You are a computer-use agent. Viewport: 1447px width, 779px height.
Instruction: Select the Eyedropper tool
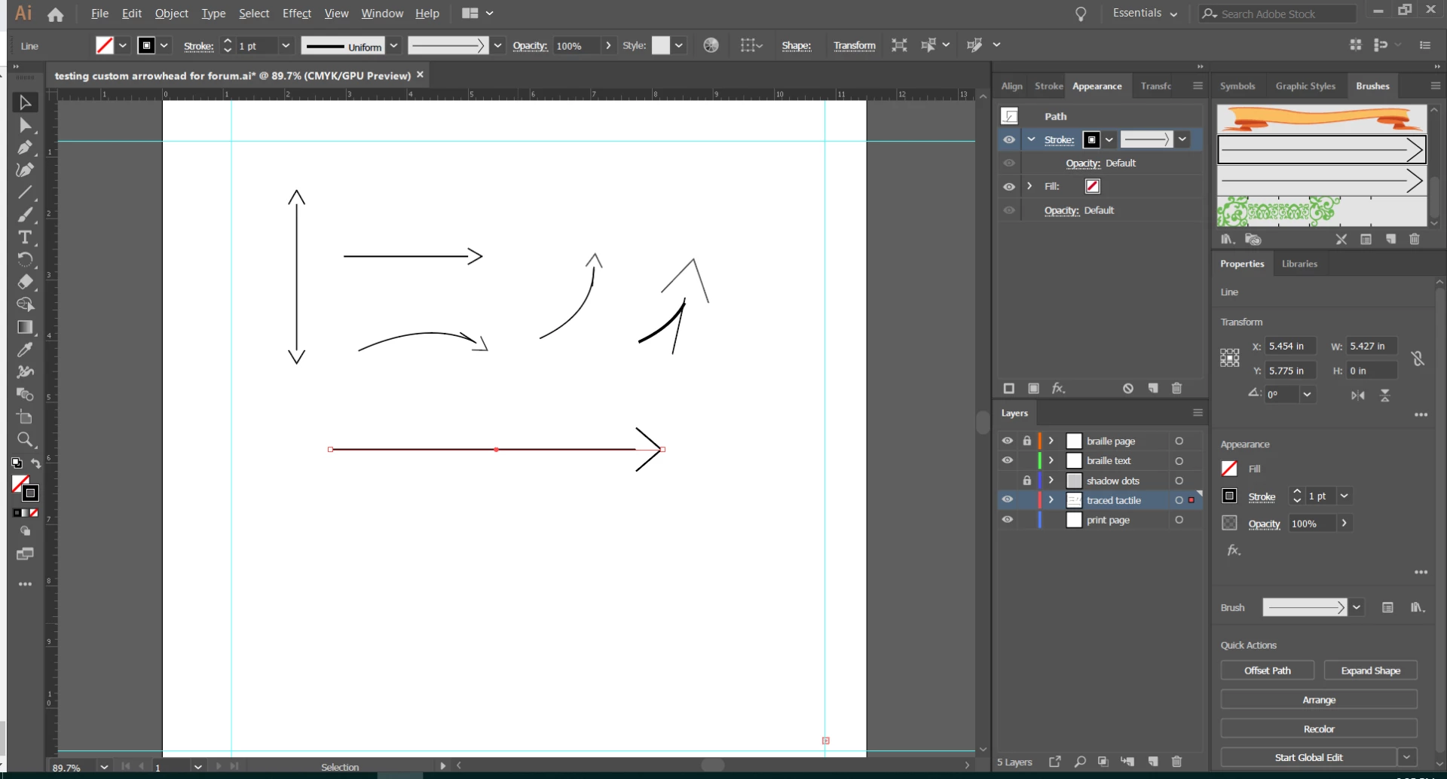click(25, 350)
